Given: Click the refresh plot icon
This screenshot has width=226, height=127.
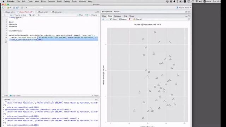Looking at the screenshot, I should coord(189,19).
